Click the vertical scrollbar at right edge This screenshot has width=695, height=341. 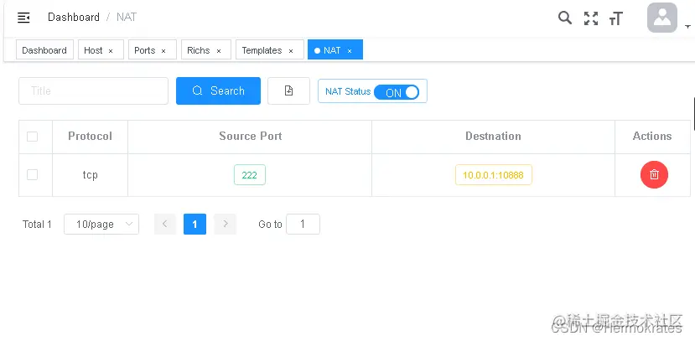(x=693, y=114)
